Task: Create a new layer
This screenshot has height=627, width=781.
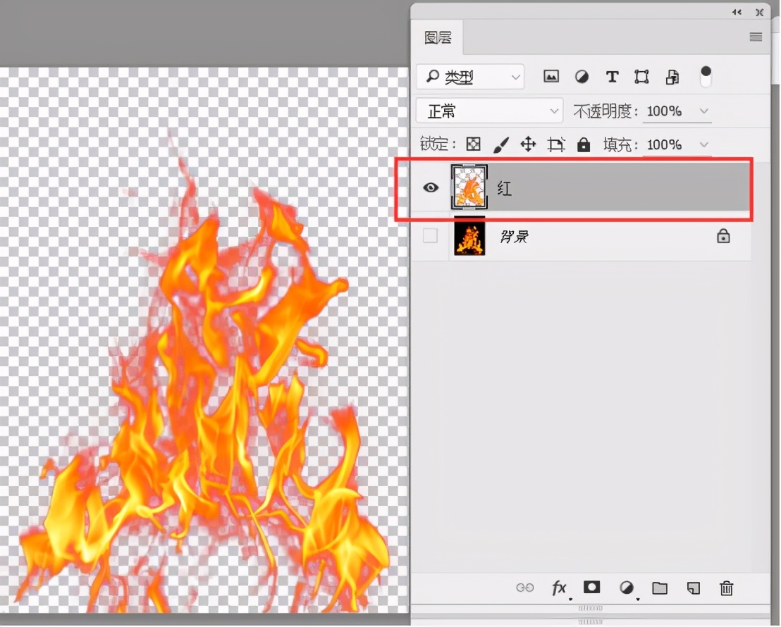Action: tap(694, 588)
